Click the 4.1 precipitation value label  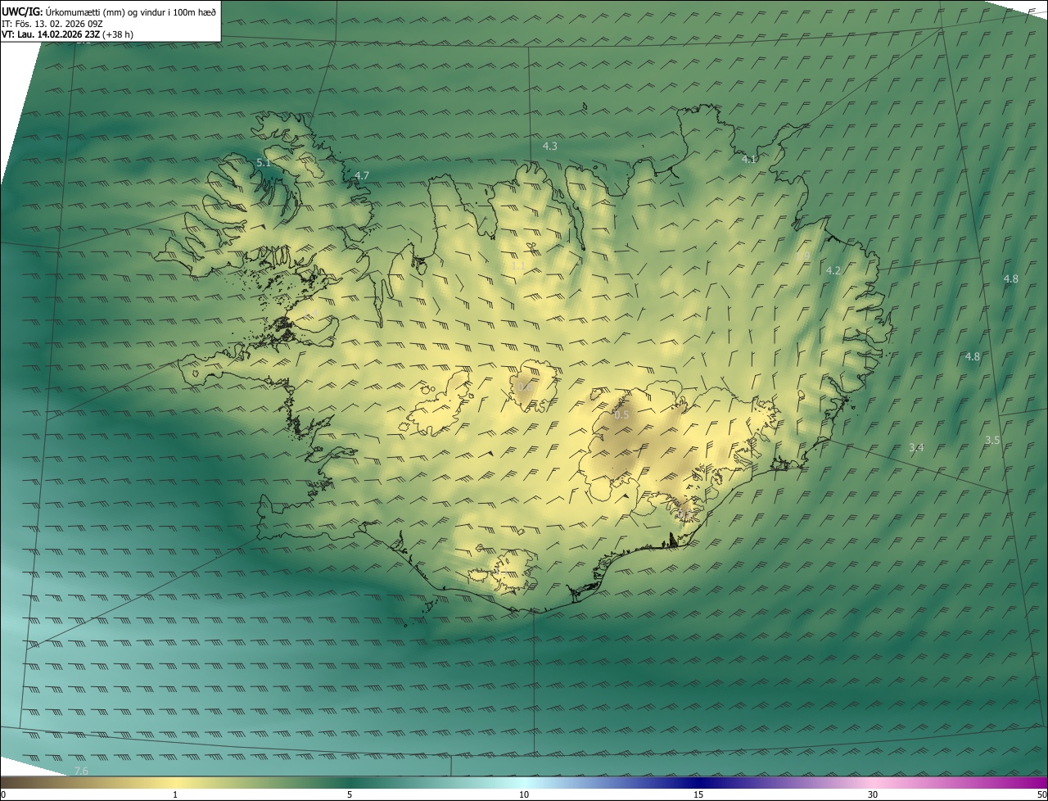pyautogui.click(x=749, y=159)
